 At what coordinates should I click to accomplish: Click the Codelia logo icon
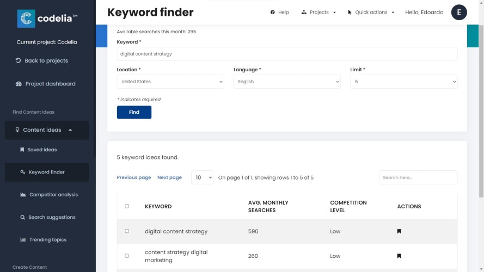click(26, 18)
